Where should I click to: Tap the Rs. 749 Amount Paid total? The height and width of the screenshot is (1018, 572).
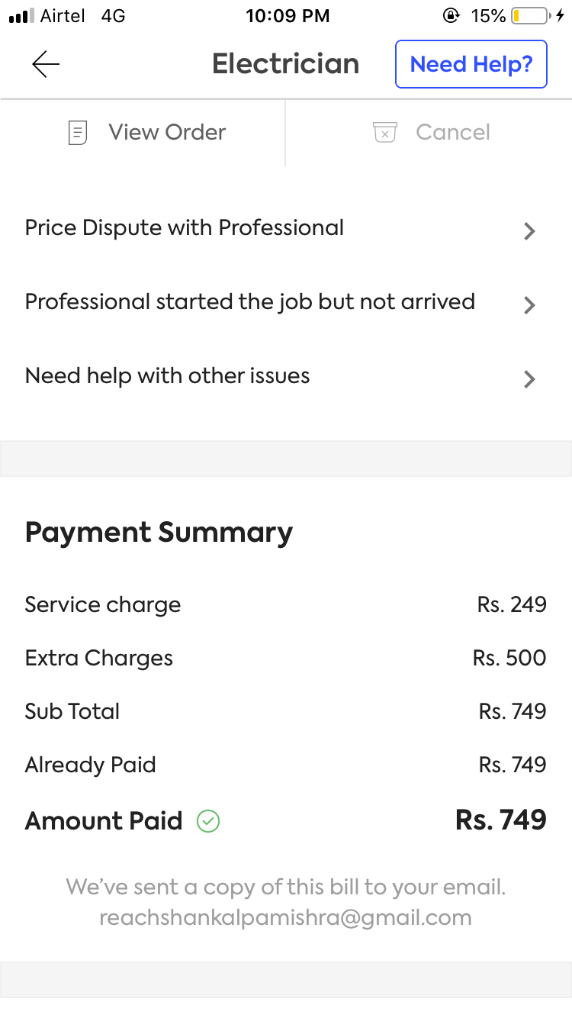point(500,820)
